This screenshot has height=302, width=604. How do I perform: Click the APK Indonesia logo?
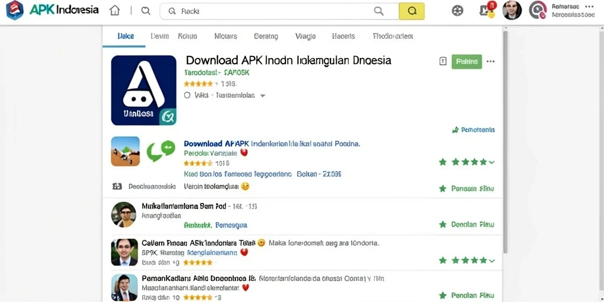point(52,11)
